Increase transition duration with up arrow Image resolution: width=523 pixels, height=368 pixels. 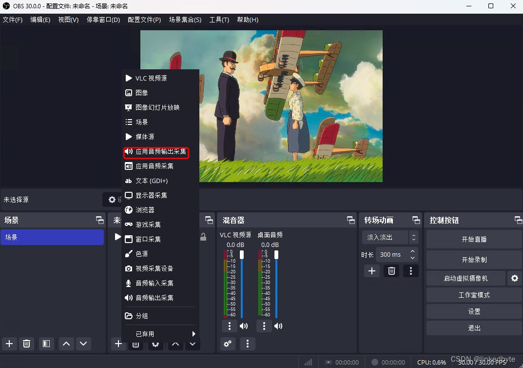point(412,251)
